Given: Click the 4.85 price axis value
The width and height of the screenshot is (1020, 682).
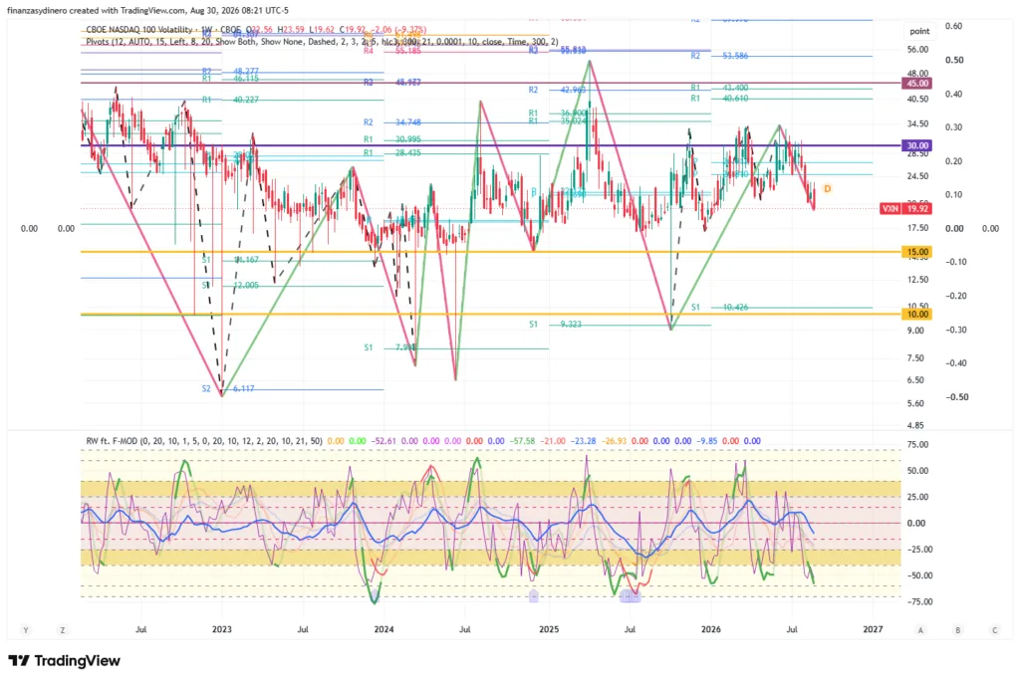Looking at the screenshot, I should tap(916, 425).
